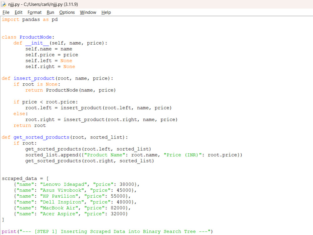Image resolution: width=313 pixels, height=235 pixels.
Task: Click the 'scraped_data = [' line
Action: click(x=25, y=179)
